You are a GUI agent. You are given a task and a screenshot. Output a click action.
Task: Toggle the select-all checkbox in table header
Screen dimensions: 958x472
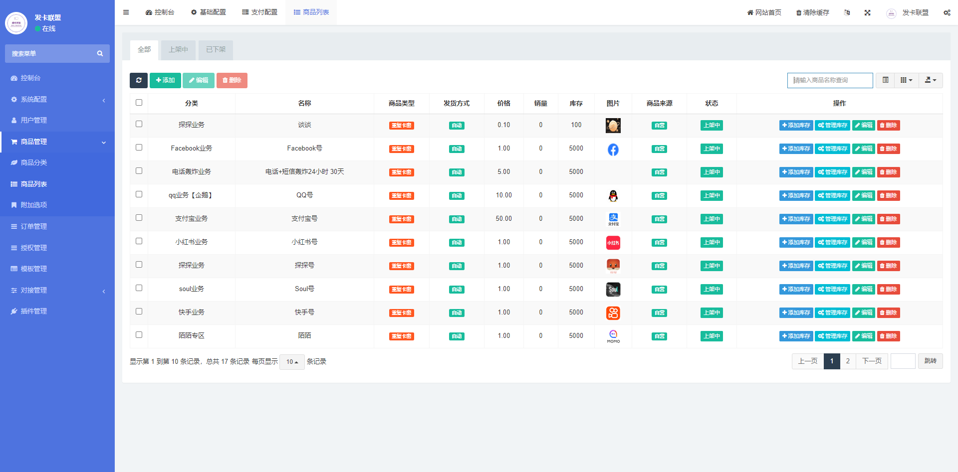click(139, 103)
